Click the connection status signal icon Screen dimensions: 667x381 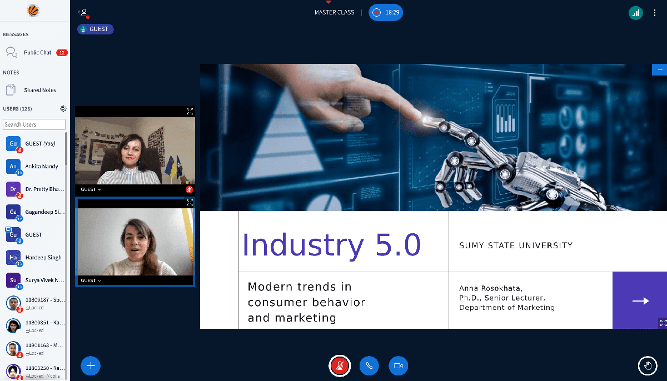(x=635, y=13)
